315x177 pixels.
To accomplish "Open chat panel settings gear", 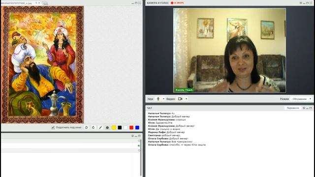I will coord(304,108).
